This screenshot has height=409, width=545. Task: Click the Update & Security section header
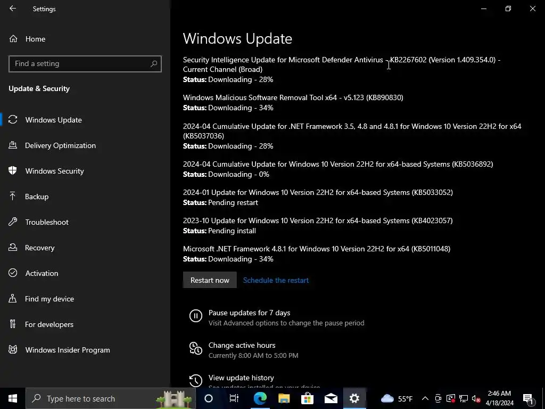tap(39, 88)
